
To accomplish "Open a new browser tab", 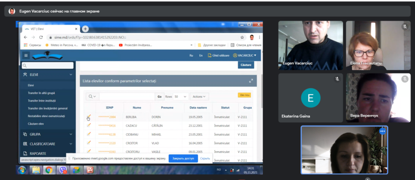I will tap(85, 29).
